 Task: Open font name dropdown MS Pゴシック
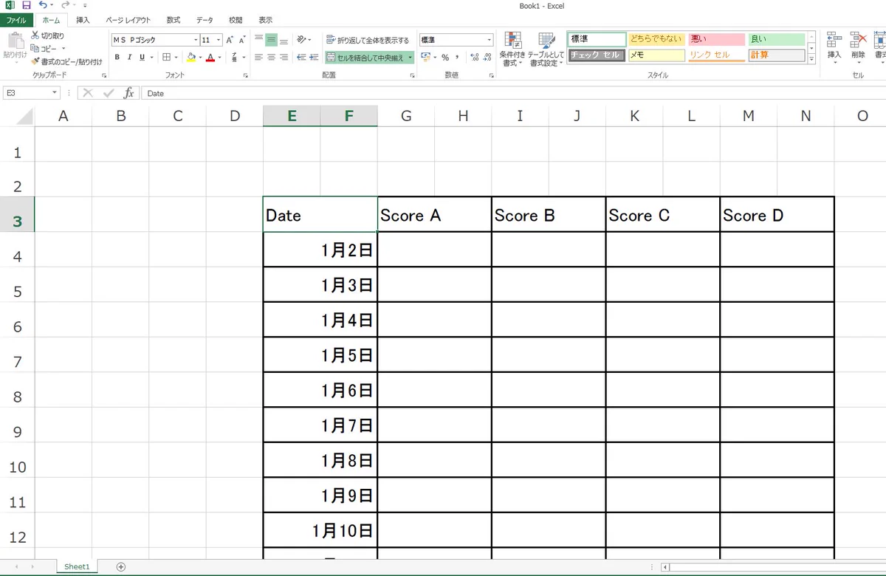[196, 40]
